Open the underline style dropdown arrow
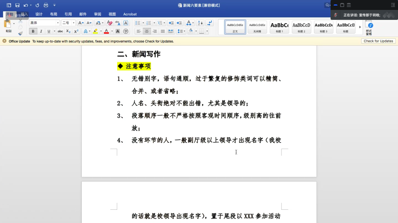This screenshot has width=398, height=223. click(54, 31)
